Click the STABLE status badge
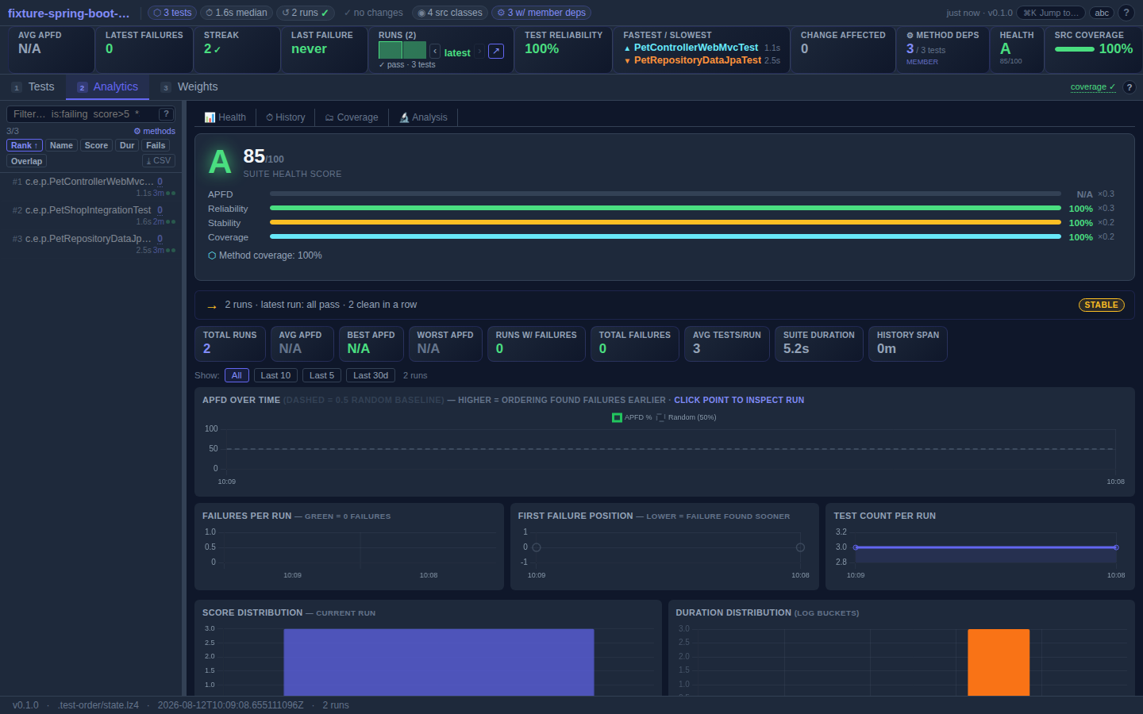 (1101, 305)
